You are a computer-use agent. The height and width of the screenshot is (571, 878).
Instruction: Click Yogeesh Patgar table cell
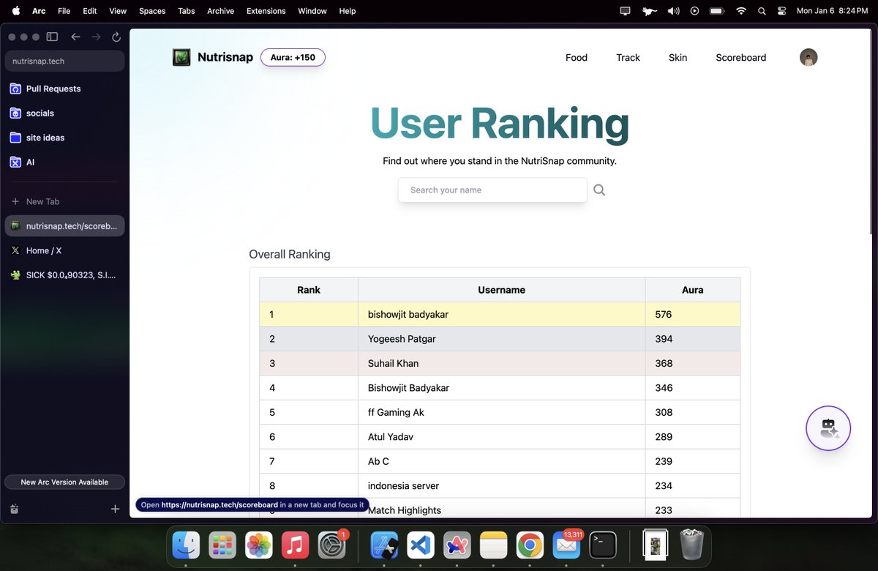(x=501, y=339)
